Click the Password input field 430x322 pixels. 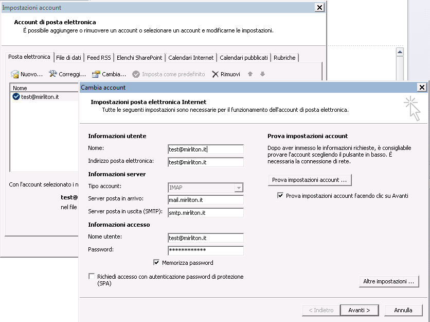(206, 250)
